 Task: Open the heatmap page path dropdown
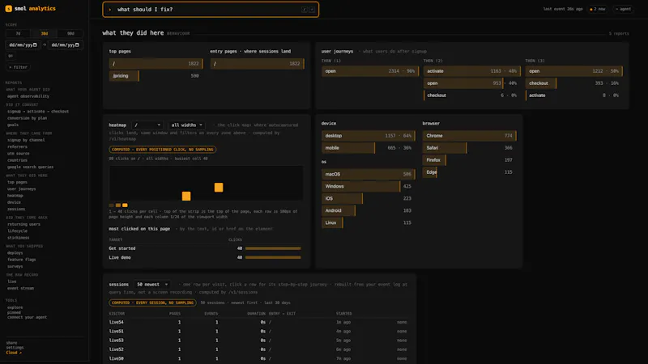(x=147, y=125)
